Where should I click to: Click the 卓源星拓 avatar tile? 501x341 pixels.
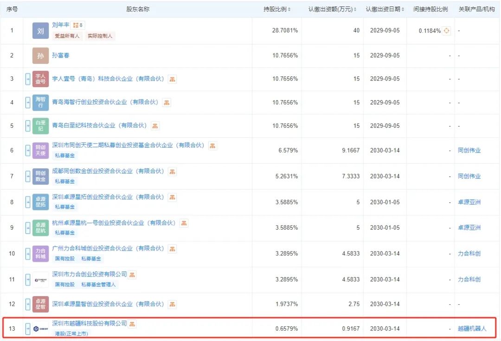pos(40,202)
